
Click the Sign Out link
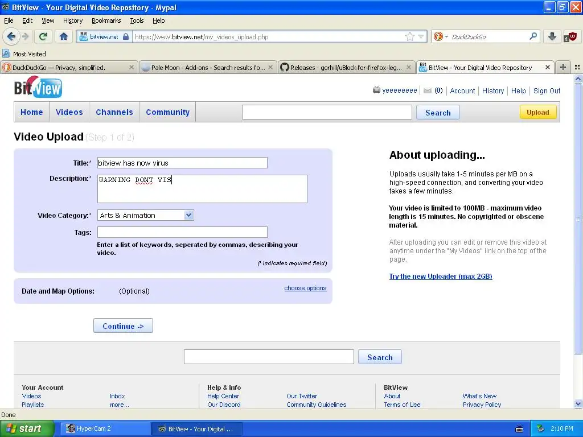pyautogui.click(x=547, y=90)
